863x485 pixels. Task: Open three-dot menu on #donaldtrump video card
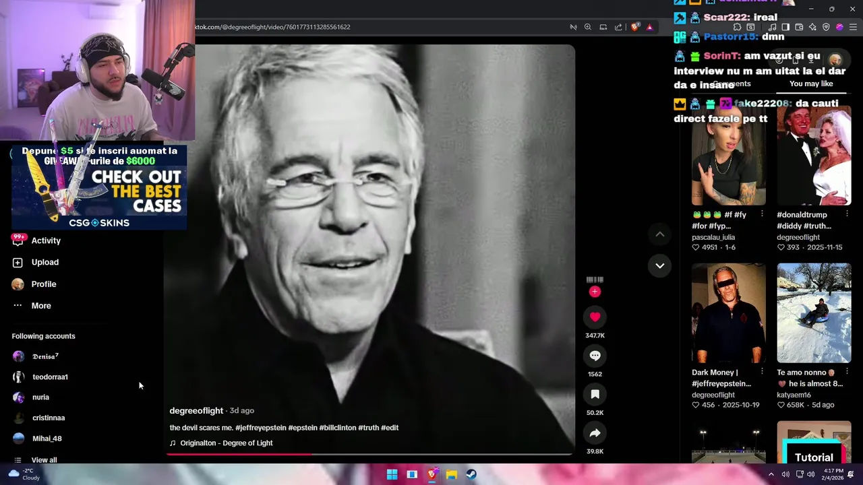847,214
